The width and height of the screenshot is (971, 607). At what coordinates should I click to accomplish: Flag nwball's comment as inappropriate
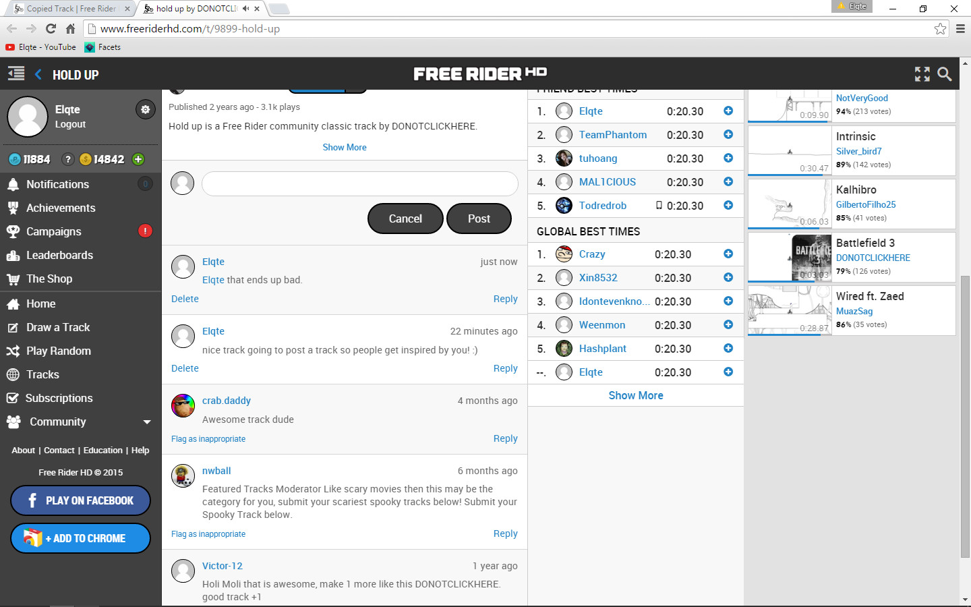point(208,533)
